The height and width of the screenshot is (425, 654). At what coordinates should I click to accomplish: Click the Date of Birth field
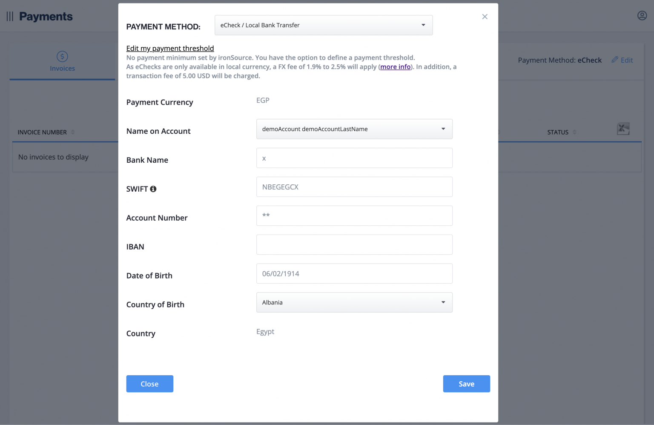coord(354,273)
